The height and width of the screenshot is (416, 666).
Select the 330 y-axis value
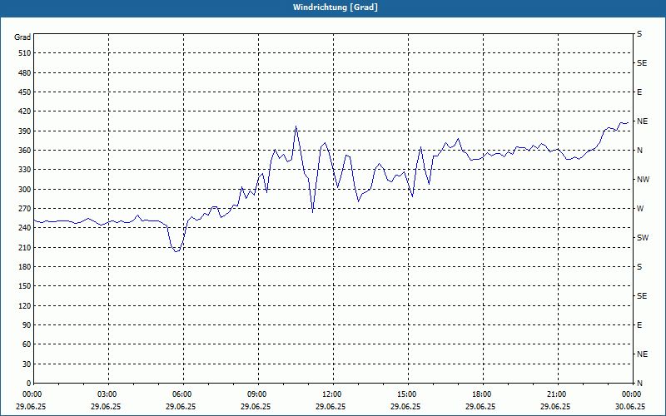pyautogui.click(x=25, y=170)
